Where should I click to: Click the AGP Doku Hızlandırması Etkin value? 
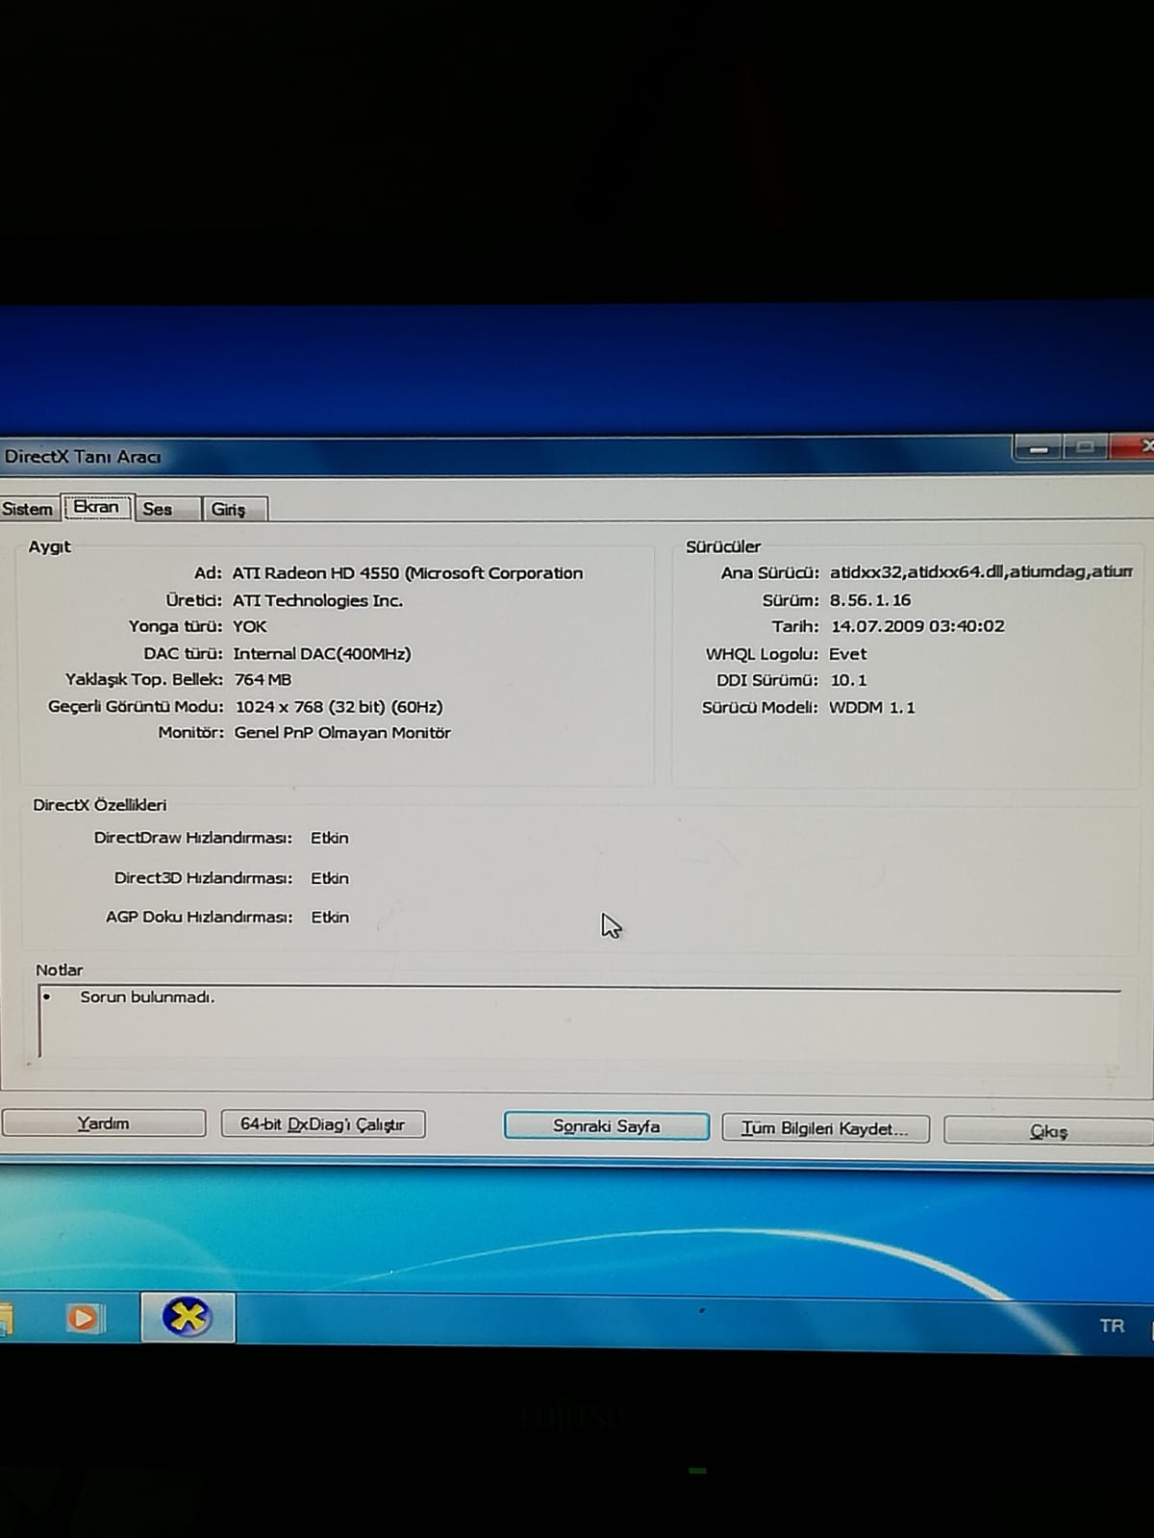click(x=329, y=917)
